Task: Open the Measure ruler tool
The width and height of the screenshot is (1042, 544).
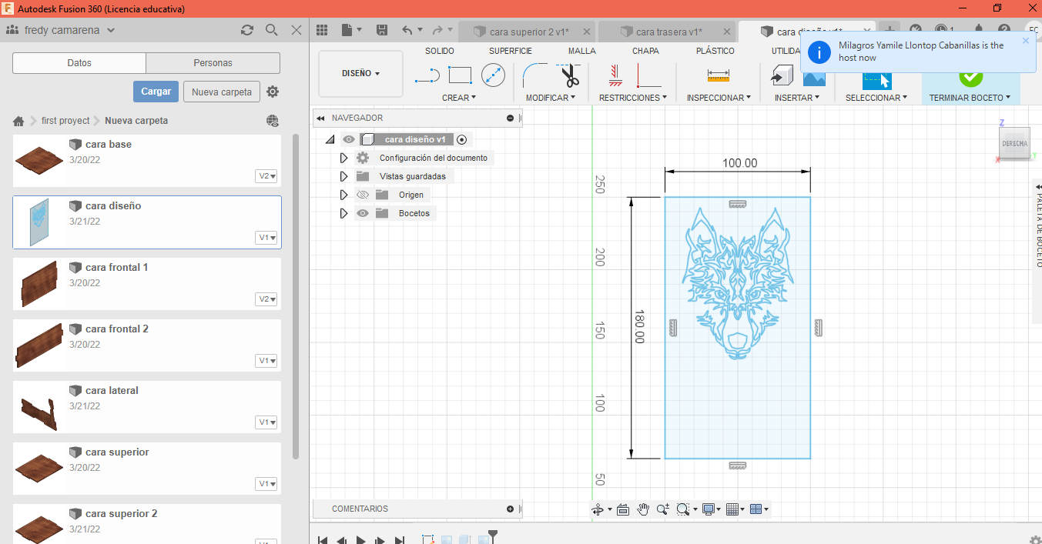Action: 719,75
